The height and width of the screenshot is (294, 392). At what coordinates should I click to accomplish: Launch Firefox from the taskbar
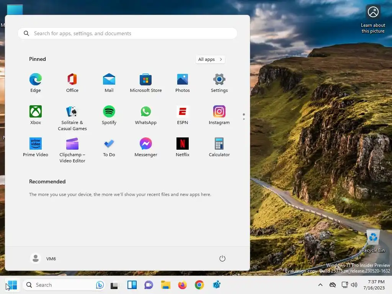(183, 285)
